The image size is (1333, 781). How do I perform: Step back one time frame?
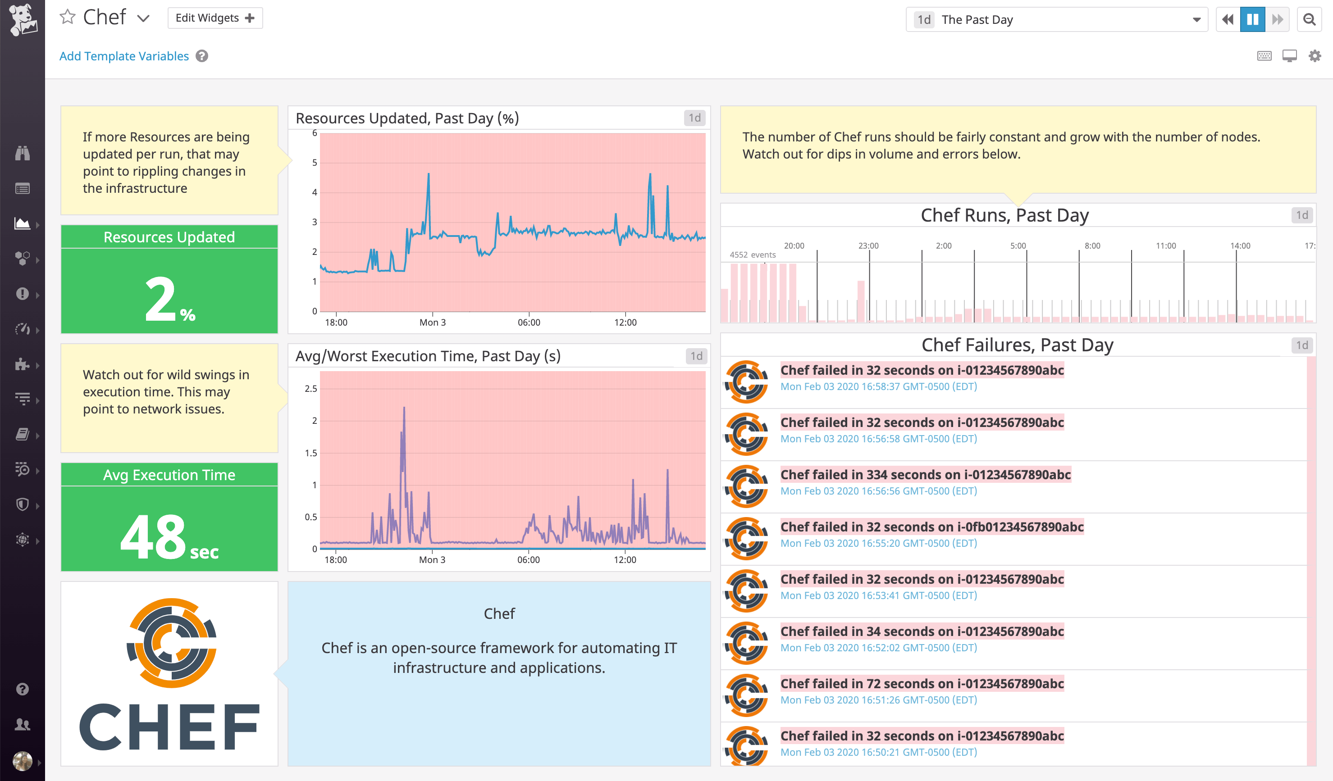(x=1228, y=19)
